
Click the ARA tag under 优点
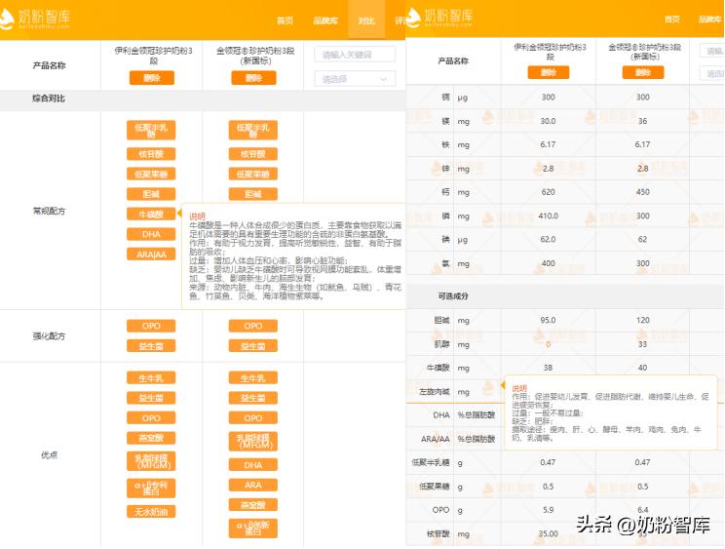[253, 485]
